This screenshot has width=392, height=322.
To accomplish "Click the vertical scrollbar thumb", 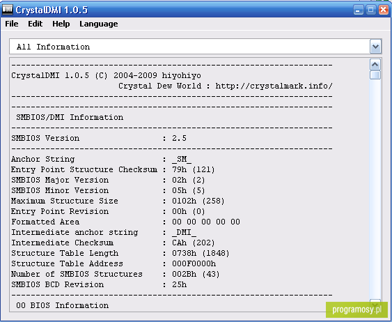I will [x=375, y=75].
